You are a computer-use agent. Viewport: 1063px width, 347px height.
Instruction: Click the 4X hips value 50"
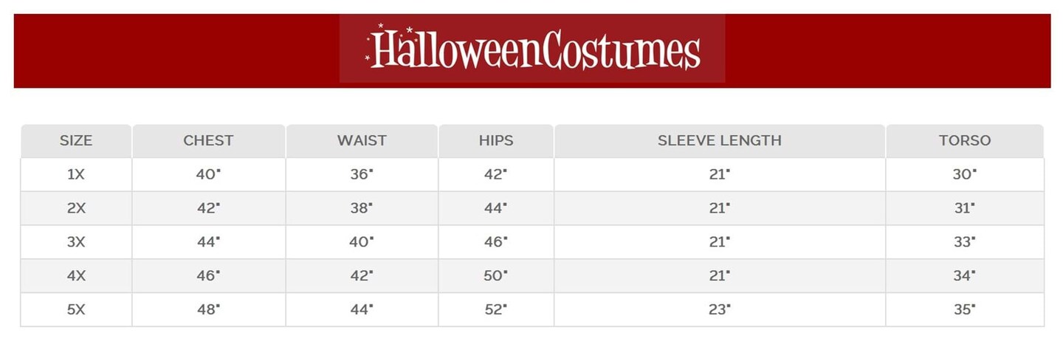495,276
